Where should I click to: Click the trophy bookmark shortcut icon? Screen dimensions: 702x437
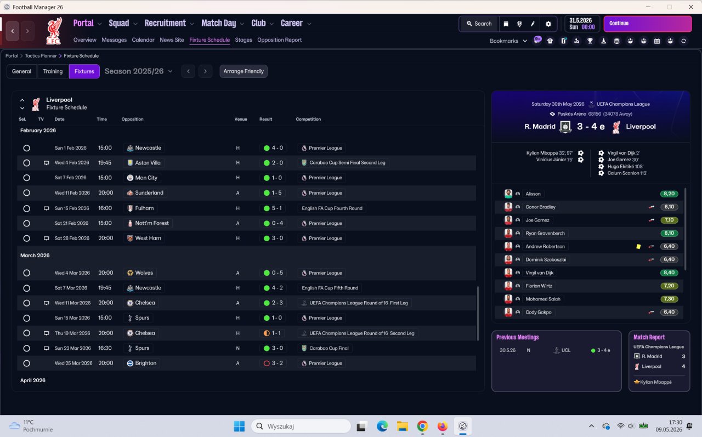pos(590,41)
